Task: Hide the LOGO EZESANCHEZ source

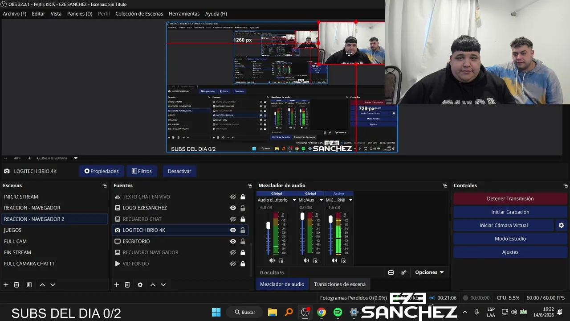Action: coord(233,208)
